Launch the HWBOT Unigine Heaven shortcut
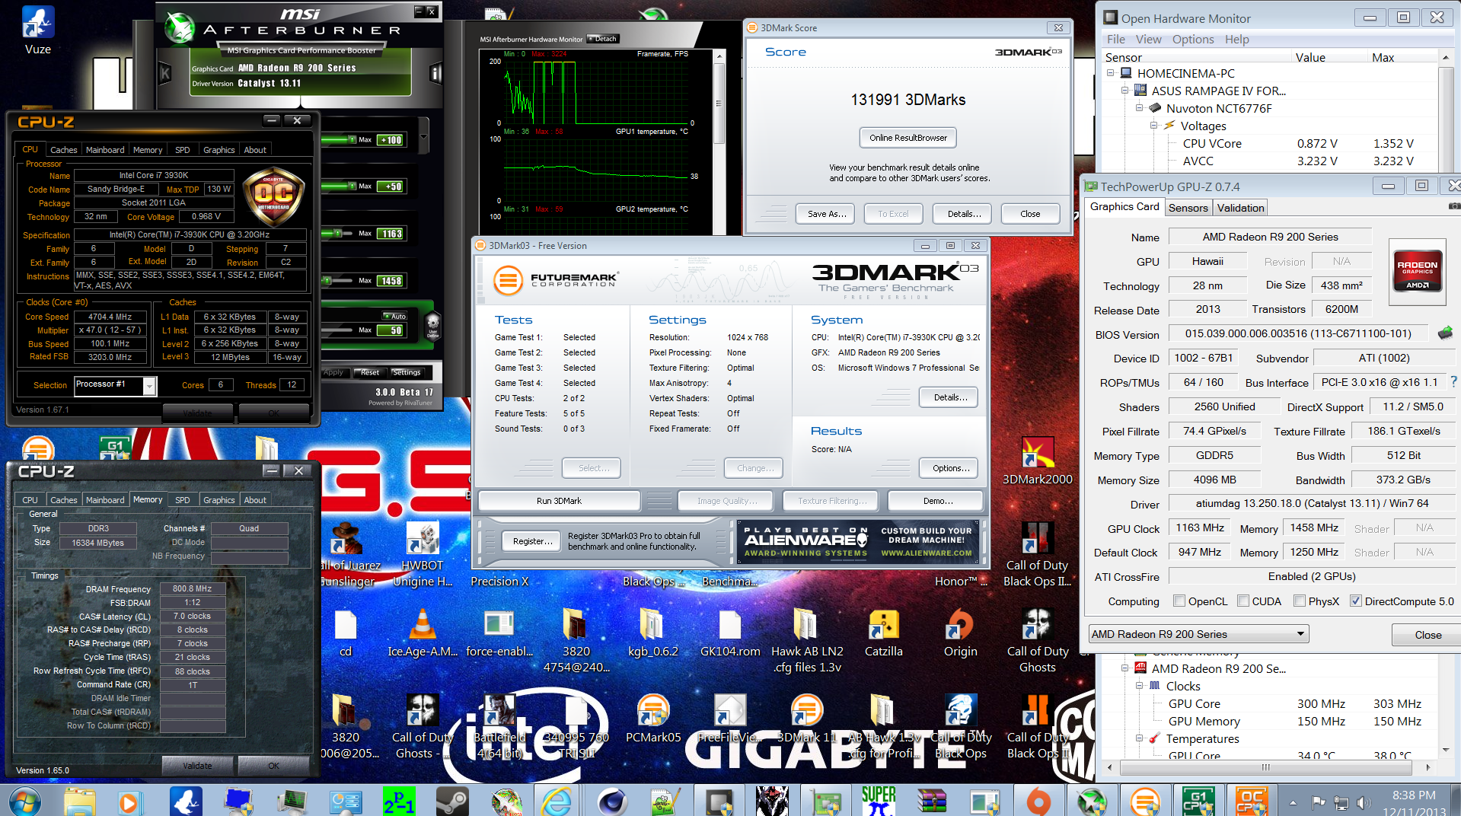 423,553
